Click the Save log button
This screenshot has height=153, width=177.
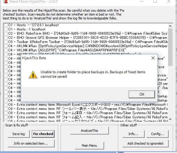pyautogui.click(x=19, y=134)
